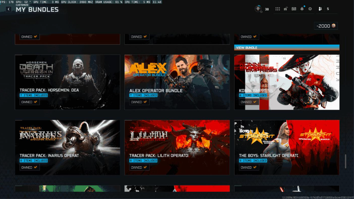Open the headset channels icon

294,9
